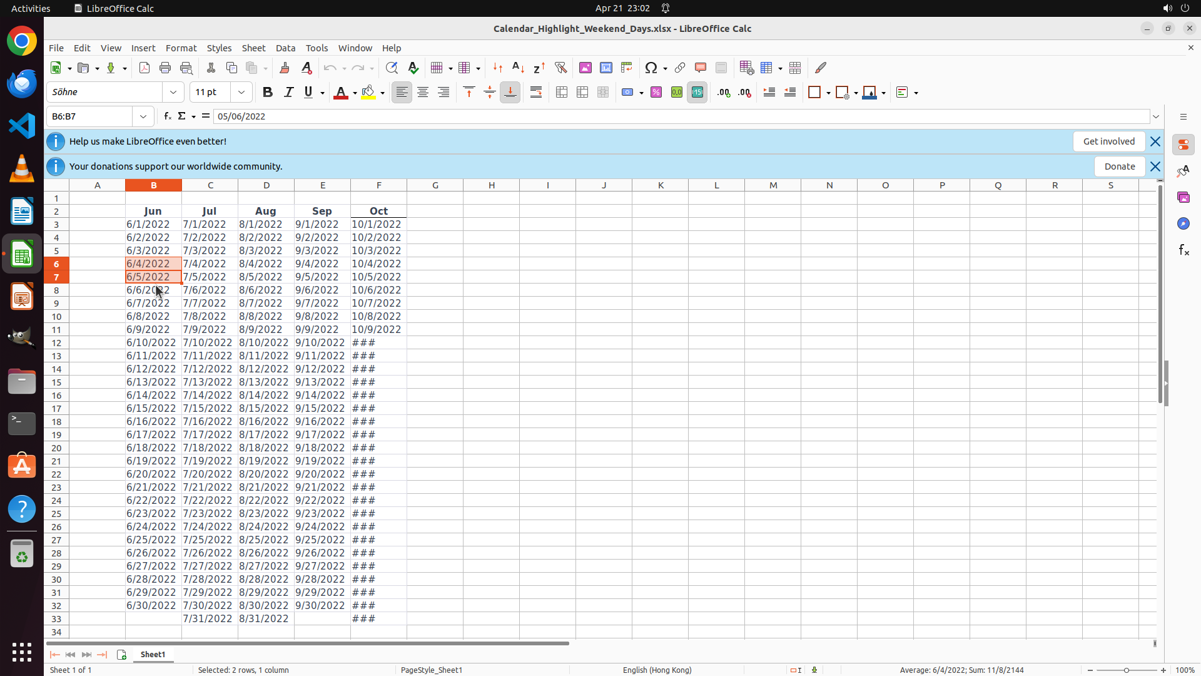Click the Donate button

pos(1119,166)
